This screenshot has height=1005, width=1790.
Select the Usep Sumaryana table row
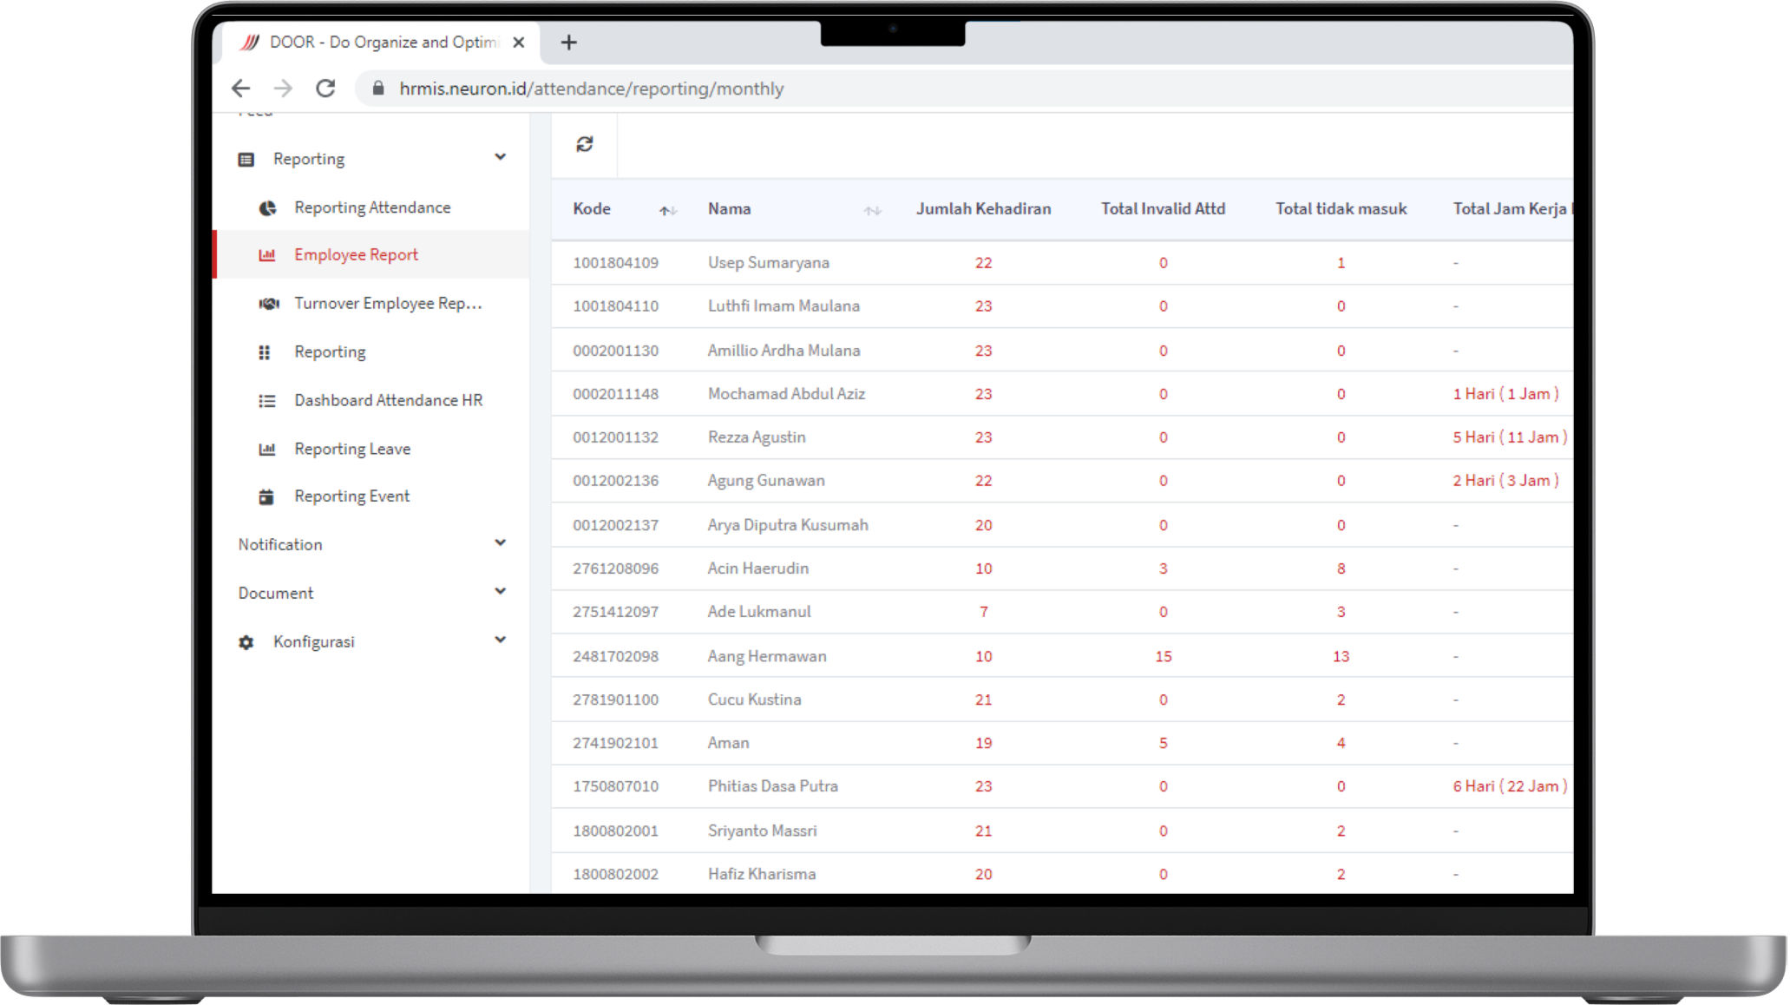[768, 263]
